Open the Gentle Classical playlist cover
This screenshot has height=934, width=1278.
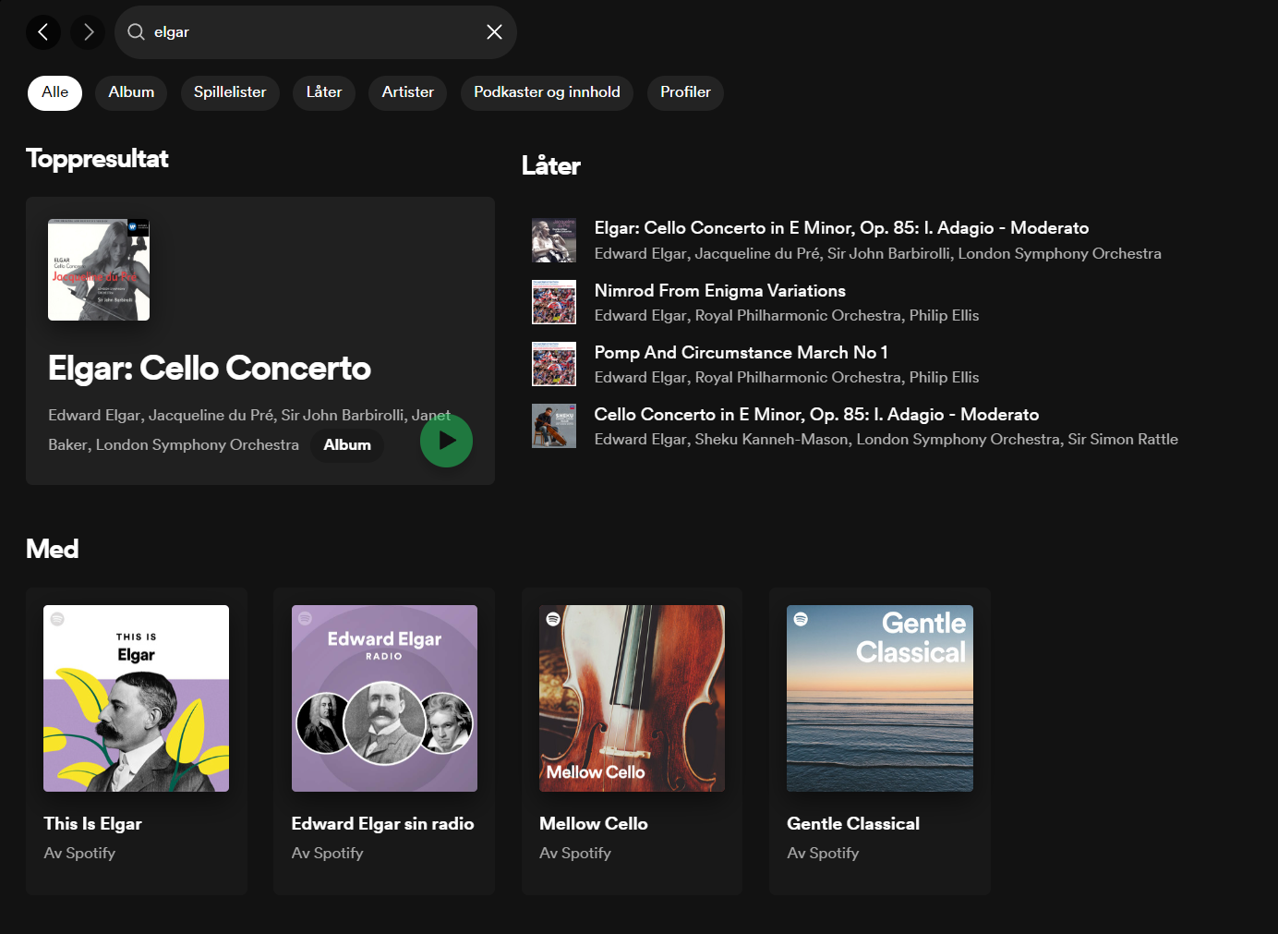click(x=879, y=698)
